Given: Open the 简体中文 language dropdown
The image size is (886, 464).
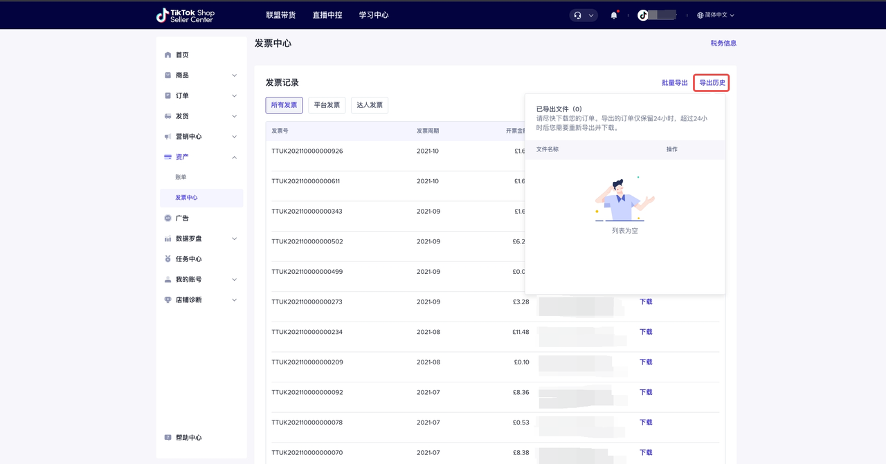Looking at the screenshot, I should pyautogui.click(x=716, y=15).
